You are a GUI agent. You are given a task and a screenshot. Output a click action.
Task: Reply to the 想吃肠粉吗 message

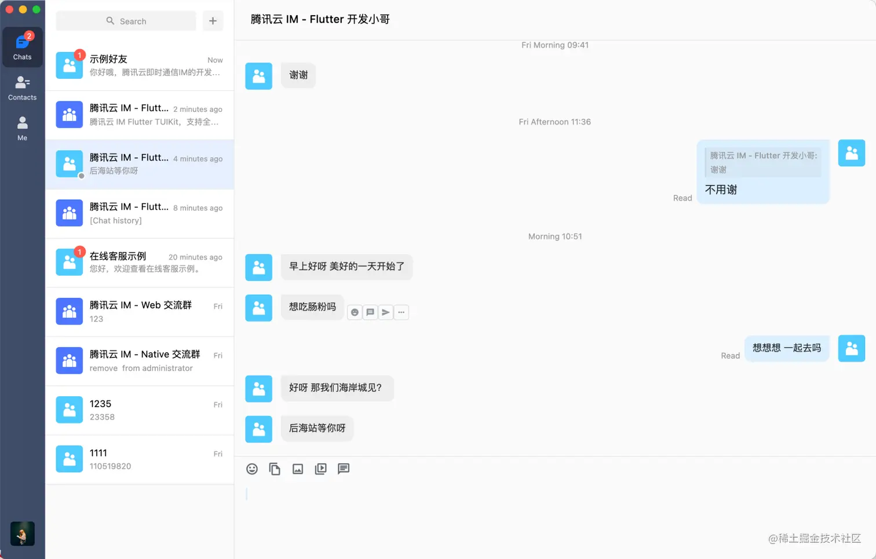[370, 312]
